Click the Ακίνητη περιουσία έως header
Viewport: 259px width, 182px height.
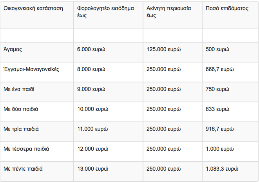[172, 15]
